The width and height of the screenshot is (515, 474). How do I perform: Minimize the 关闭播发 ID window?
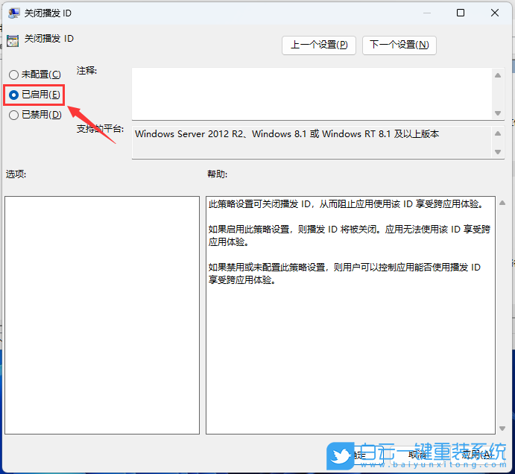pyautogui.click(x=426, y=13)
